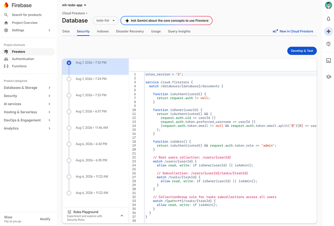Image resolution: width=334 pixels, height=226 pixels.
Task: Click the Functions label in sidebar
Action: point(19,66)
